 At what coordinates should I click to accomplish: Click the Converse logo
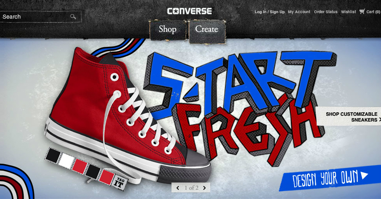(x=189, y=11)
